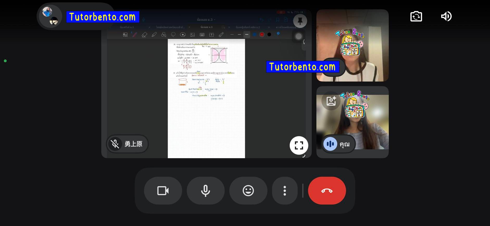Image resolution: width=490 pixels, height=226 pixels.
Task: Select the other participant's video tile
Action: click(x=352, y=45)
